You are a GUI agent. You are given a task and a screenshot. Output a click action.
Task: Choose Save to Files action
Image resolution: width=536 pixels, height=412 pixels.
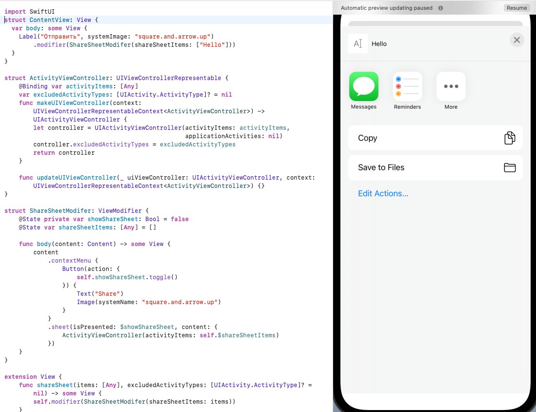click(435, 167)
